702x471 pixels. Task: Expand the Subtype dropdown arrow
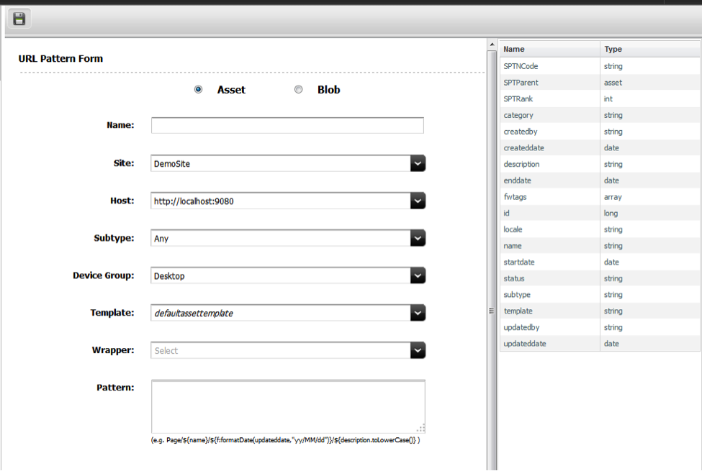click(418, 239)
